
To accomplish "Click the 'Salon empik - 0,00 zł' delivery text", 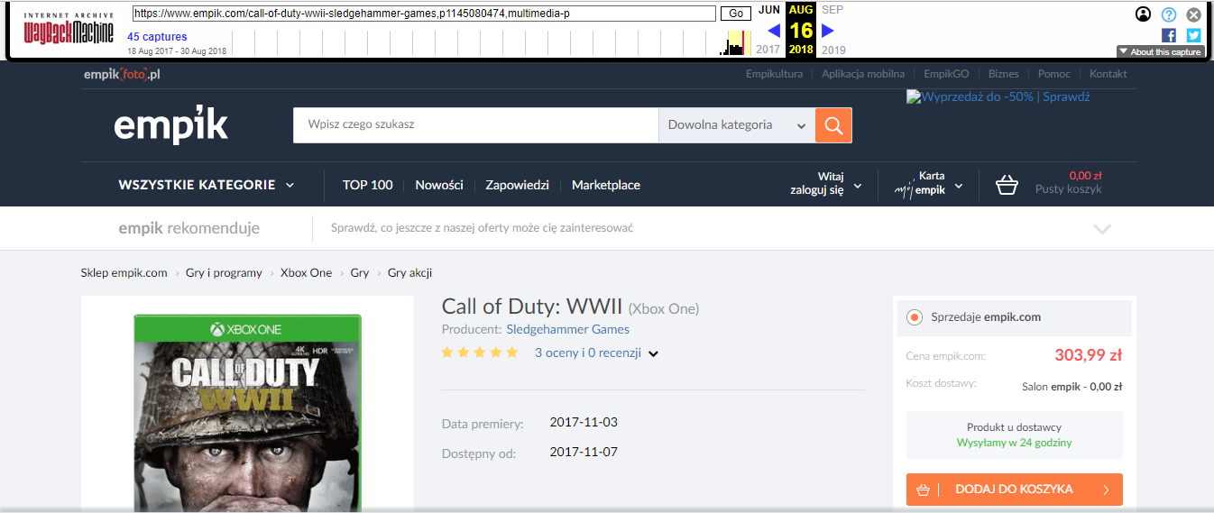I will [x=1071, y=387].
